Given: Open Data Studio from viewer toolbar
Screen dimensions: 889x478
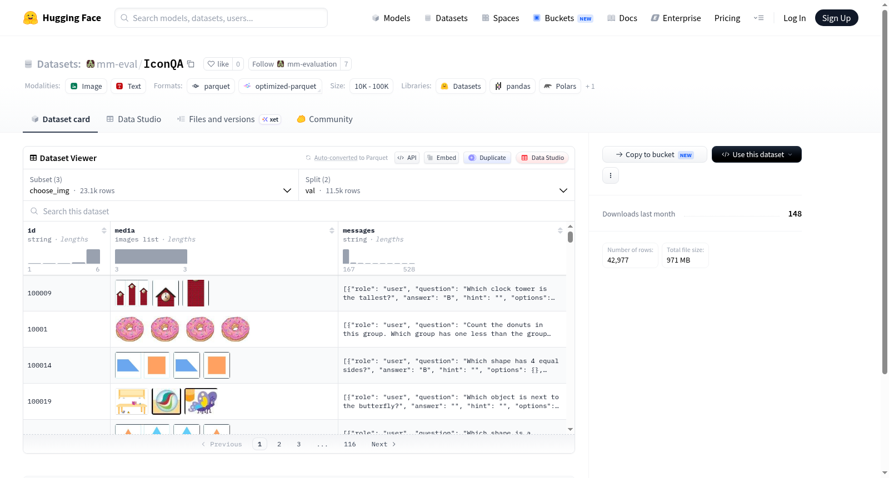Looking at the screenshot, I should [542, 158].
